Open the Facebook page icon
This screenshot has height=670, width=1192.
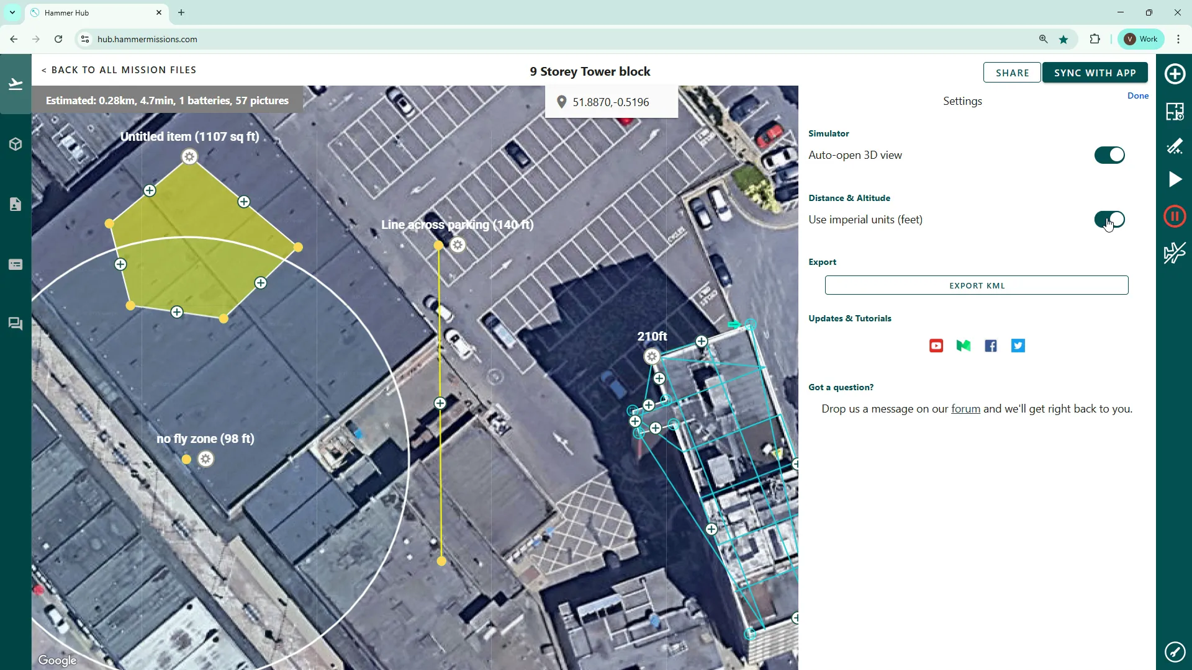click(991, 346)
